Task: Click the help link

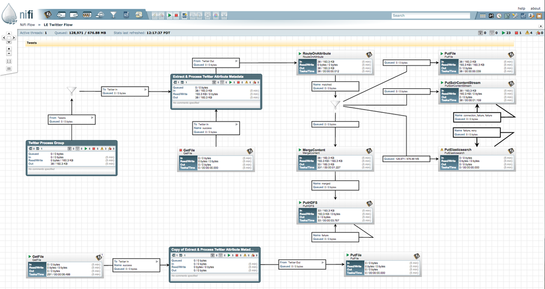Action: pos(521,8)
